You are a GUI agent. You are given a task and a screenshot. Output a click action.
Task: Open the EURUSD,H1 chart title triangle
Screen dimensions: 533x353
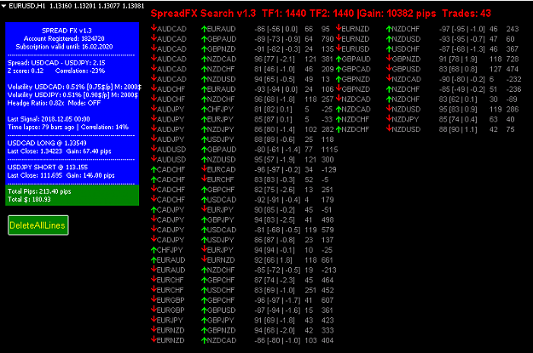pyautogui.click(x=3, y=6)
